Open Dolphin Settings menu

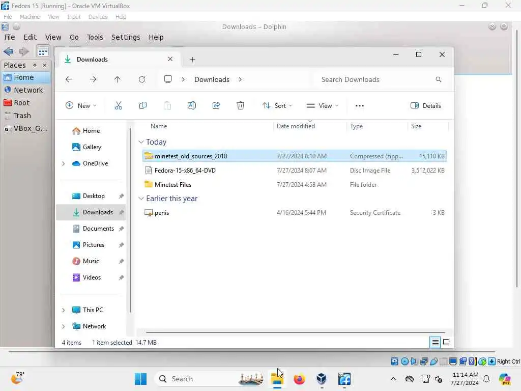[x=126, y=37]
